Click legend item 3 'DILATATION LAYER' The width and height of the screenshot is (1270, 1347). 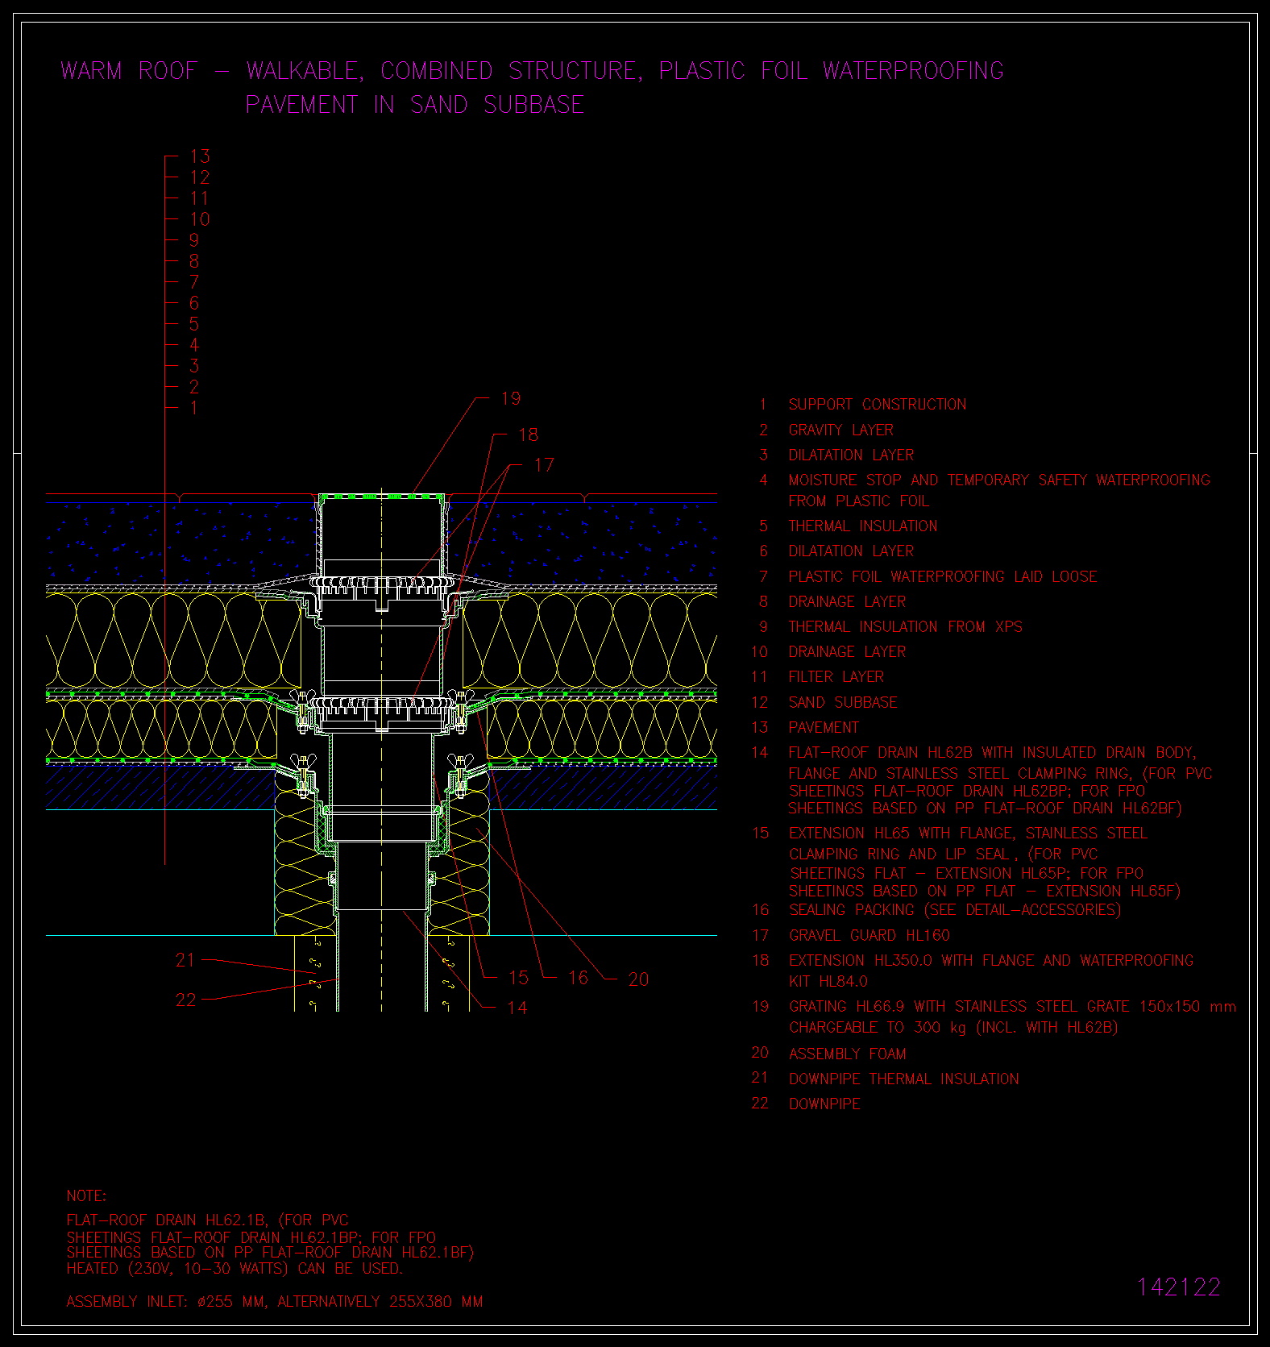pos(851,455)
